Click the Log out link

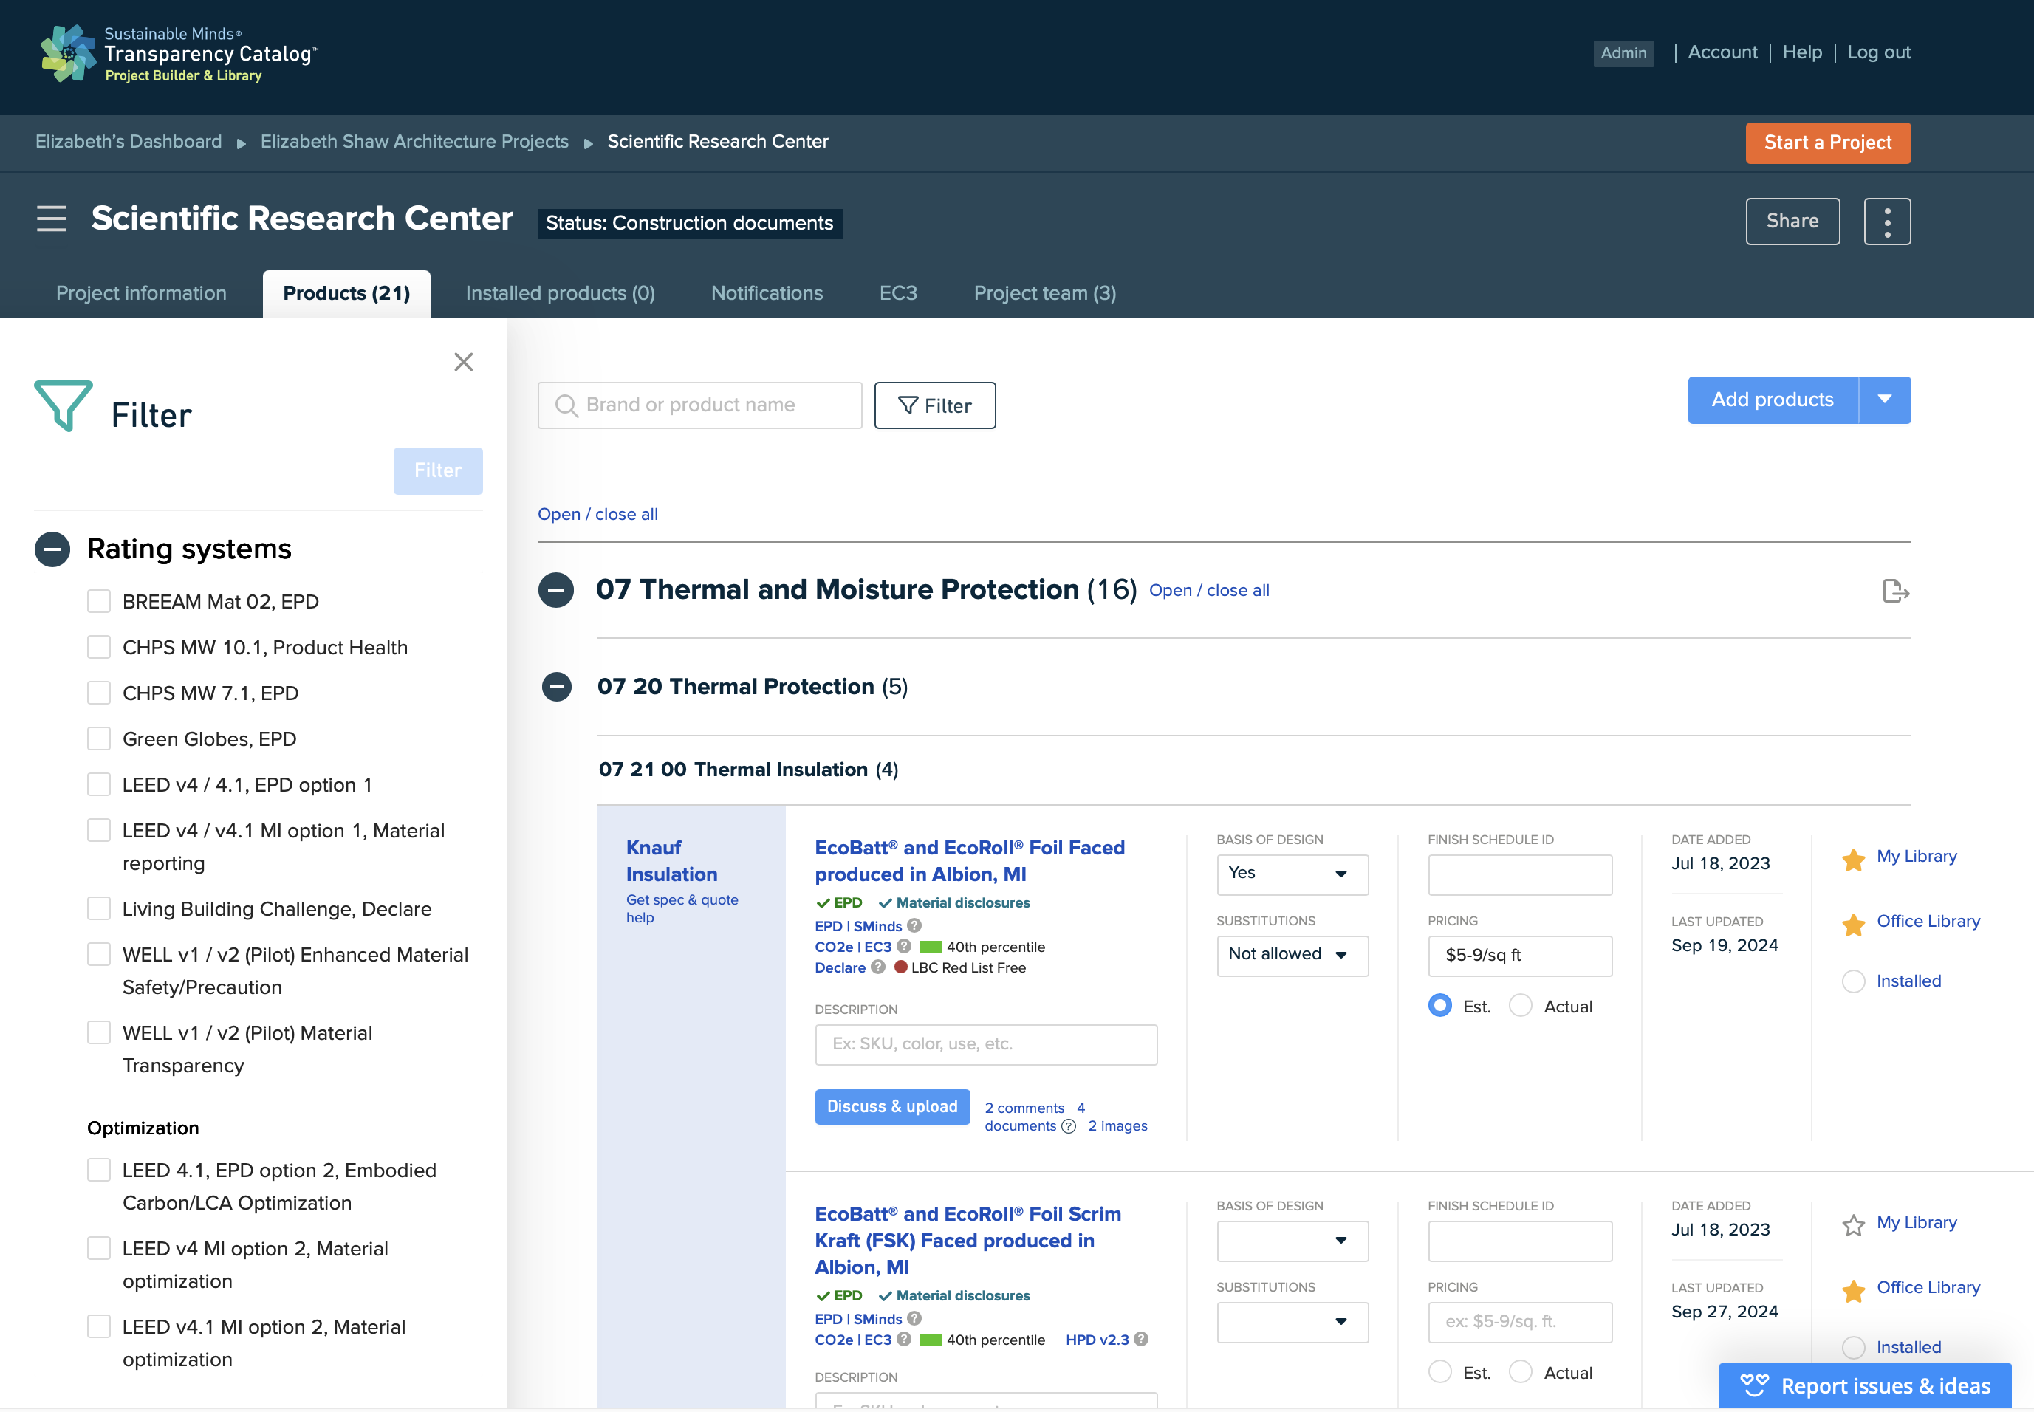(x=1878, y=52)
